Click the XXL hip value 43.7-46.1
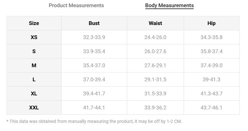Image resolution: width=248 pixels, height=131 pixels. (212, 108)
